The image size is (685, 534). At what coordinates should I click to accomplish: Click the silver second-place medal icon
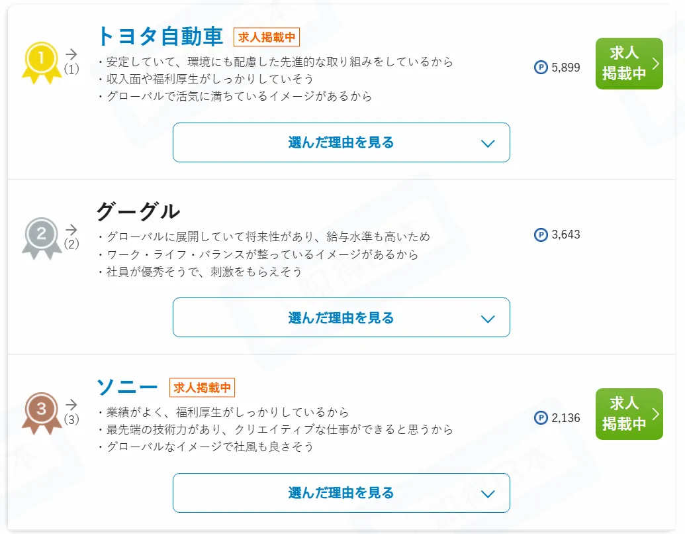pyautogui.click(x=42, y=237)
